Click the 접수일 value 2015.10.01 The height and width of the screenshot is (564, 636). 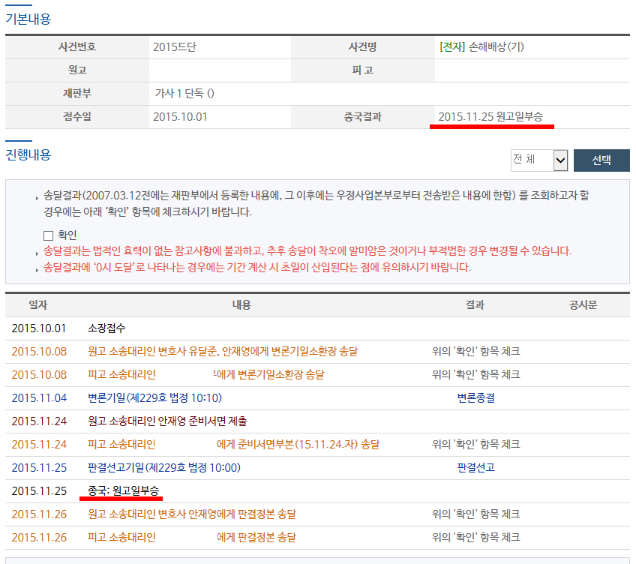tap(180, 117)
